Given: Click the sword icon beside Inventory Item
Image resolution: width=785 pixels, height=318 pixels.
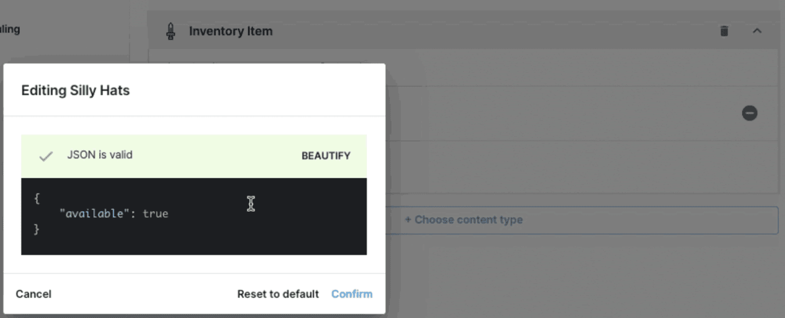Looking at the screenshot, I should coord(170,31).
